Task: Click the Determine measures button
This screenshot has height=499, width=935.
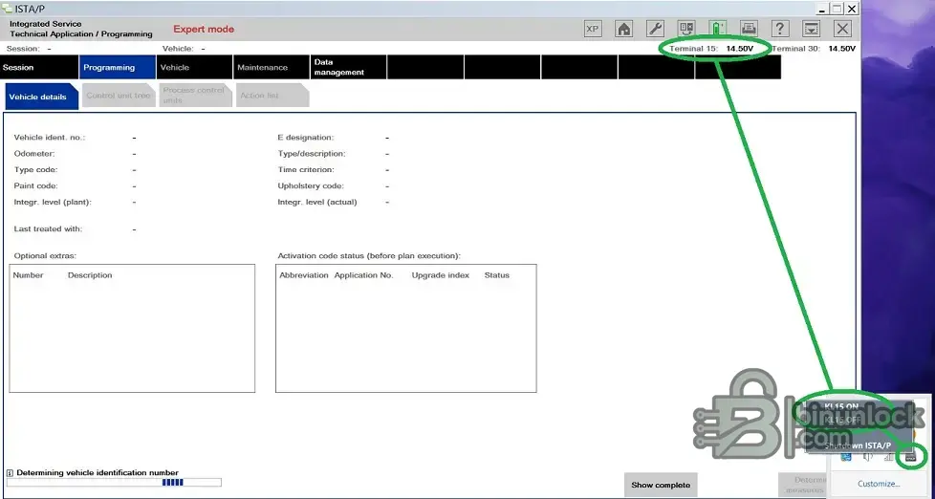Action: (804, 485)
